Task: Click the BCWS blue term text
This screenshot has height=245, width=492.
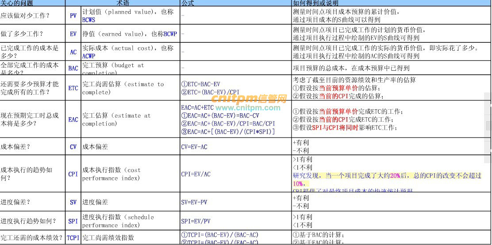Action: [x=88, y=20]
